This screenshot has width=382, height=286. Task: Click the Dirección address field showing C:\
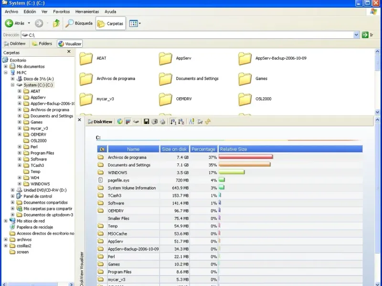(191, 35)
